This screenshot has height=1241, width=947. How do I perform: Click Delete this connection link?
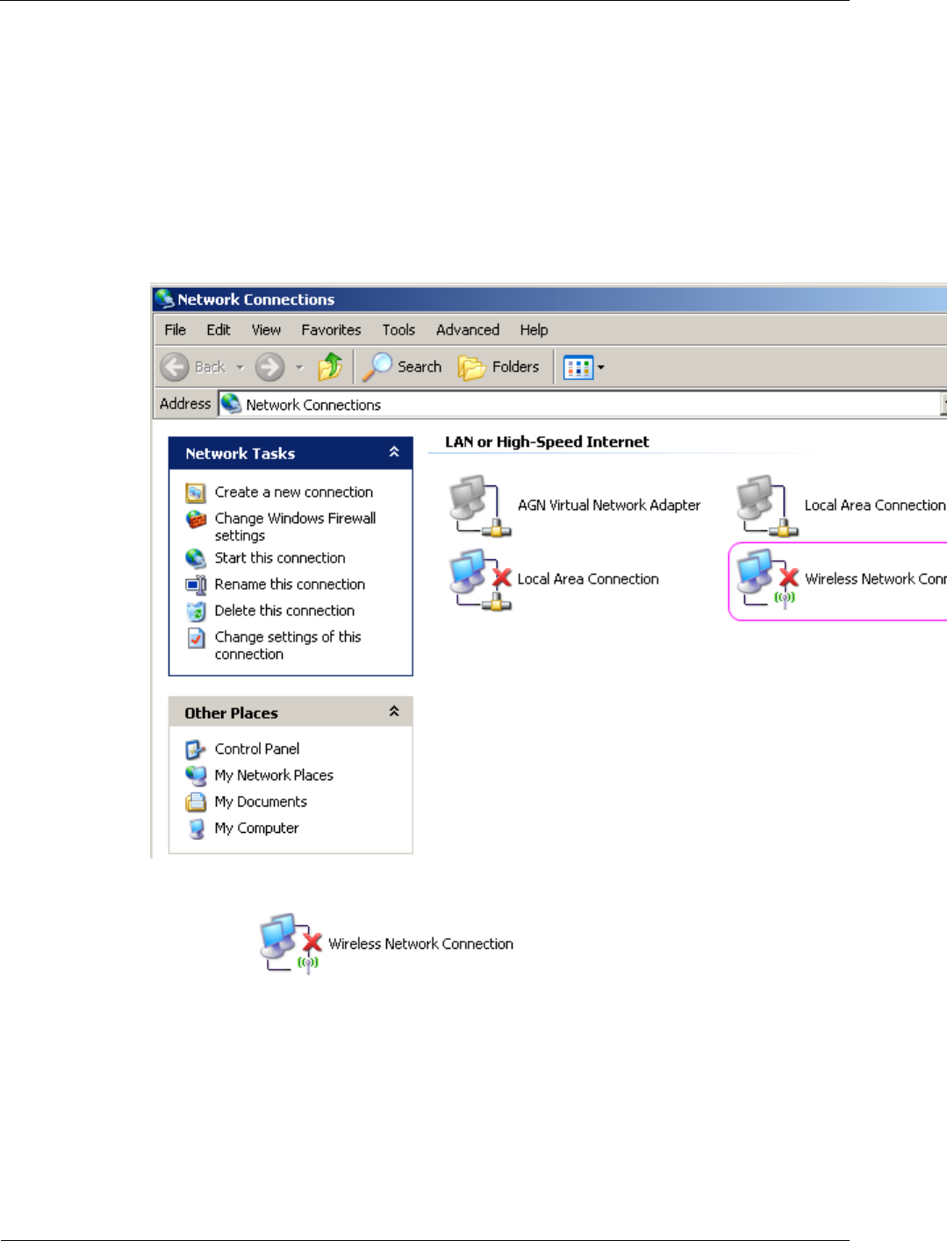tap(284, 611)
